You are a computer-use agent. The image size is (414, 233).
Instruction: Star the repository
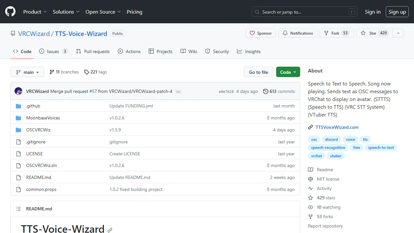point(375,33)
